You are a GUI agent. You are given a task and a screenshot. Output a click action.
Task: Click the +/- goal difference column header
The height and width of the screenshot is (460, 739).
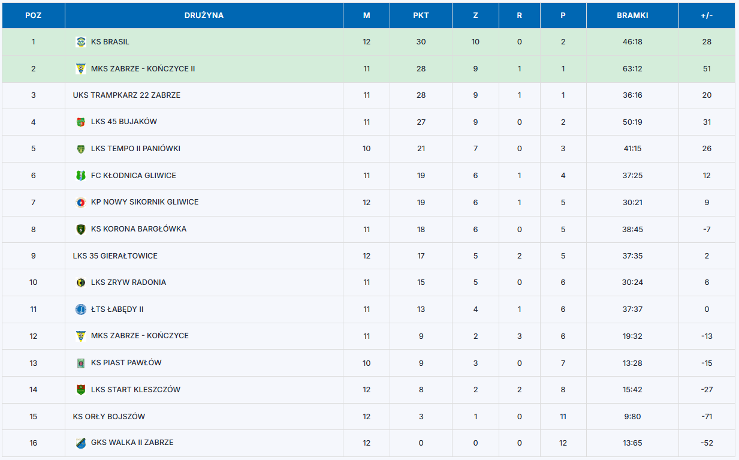(707, 16)
